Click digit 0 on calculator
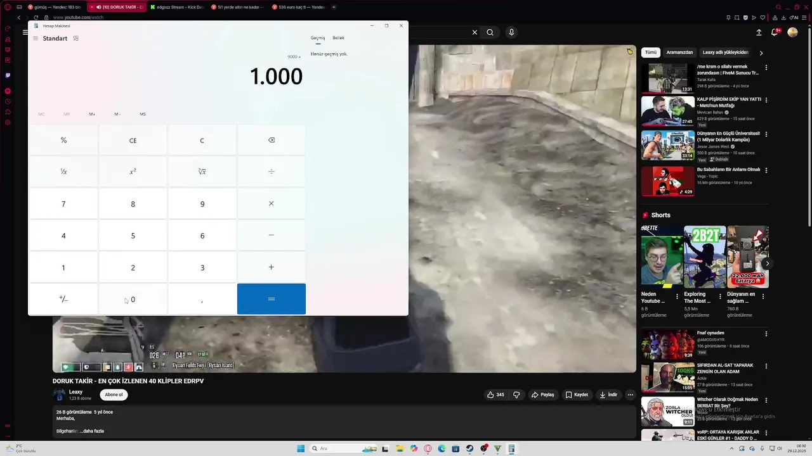The height and width of the screenshot is (456, 812). 133,299
